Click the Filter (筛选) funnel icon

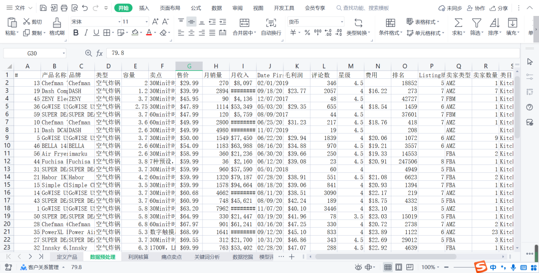pos(476,23)
